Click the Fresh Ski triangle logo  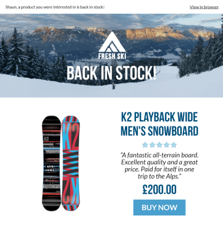(112, 42)
